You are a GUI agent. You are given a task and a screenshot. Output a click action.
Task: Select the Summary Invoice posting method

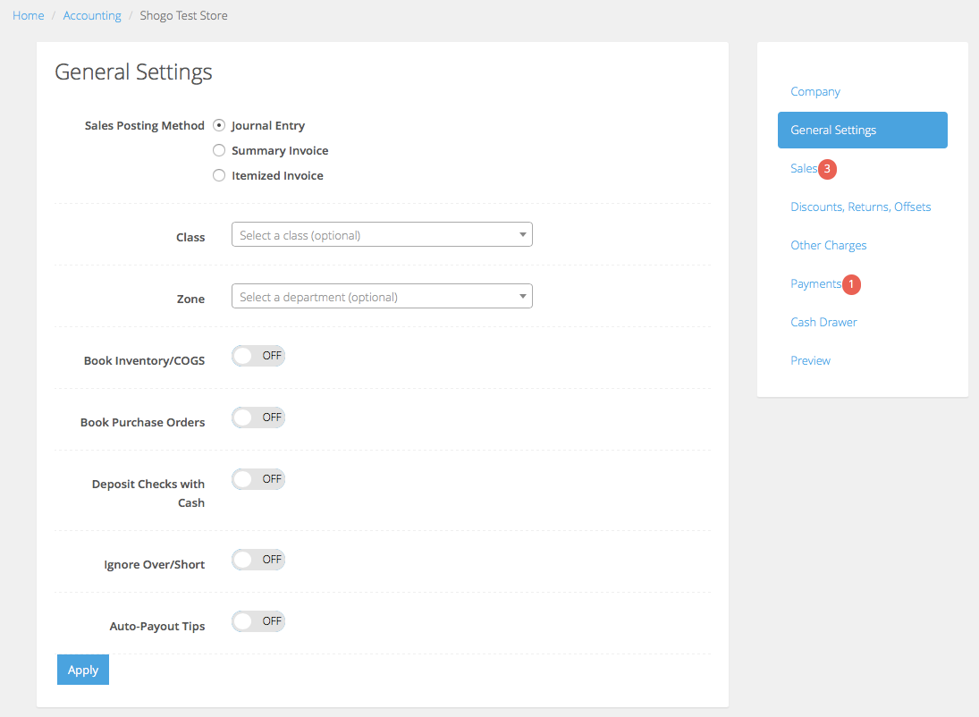pyautogui.click(x=219, y=150)
